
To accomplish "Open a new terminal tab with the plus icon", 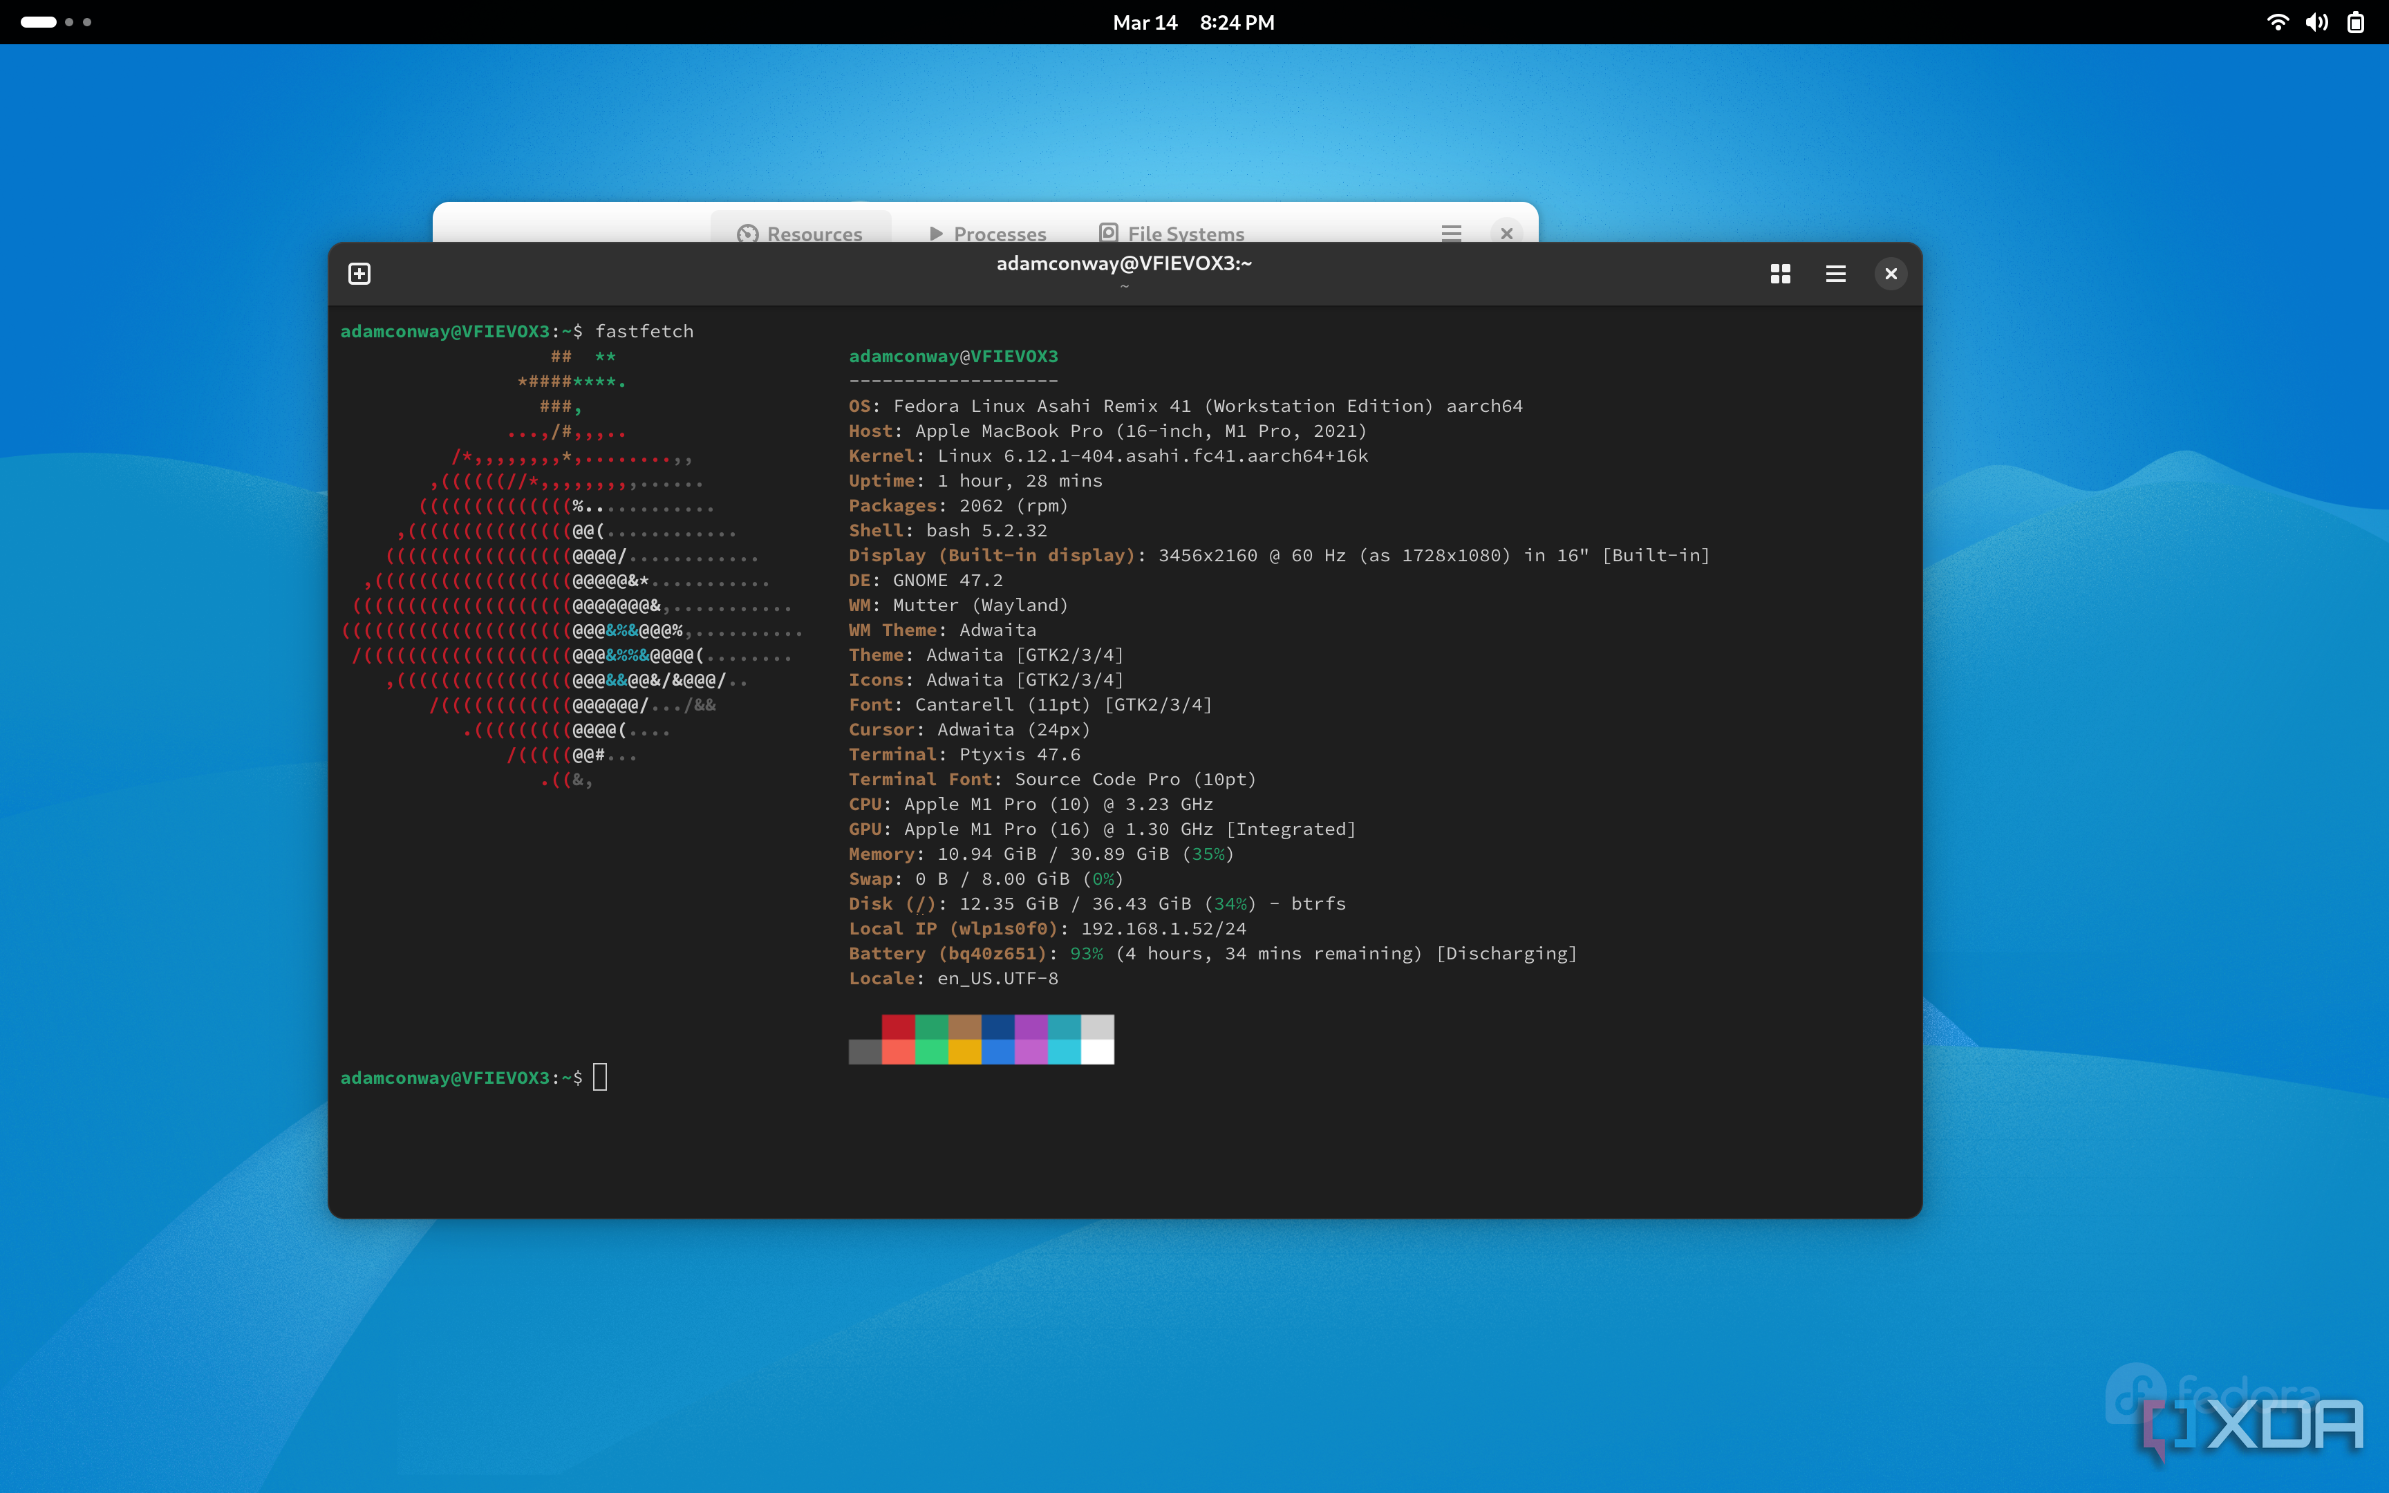I will (x=359, y=274).
